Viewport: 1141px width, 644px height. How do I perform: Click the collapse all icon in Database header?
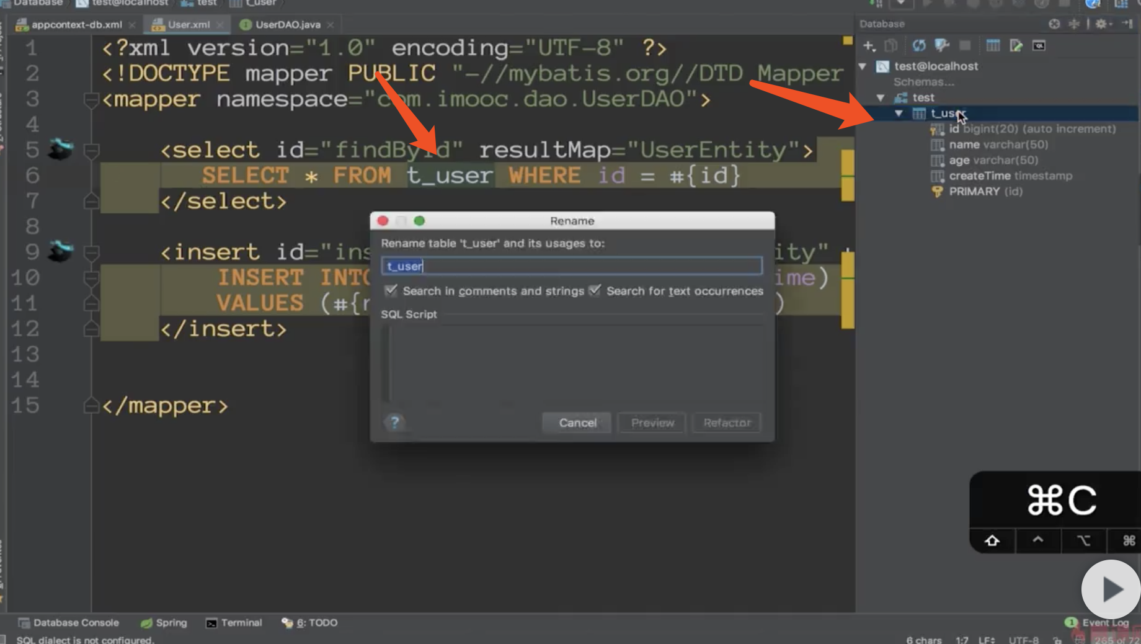(1074, 24)
